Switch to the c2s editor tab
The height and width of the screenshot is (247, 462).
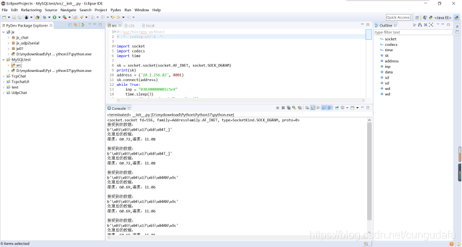130,25
